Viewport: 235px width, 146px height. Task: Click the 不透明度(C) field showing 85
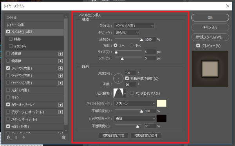click(150, 126)
